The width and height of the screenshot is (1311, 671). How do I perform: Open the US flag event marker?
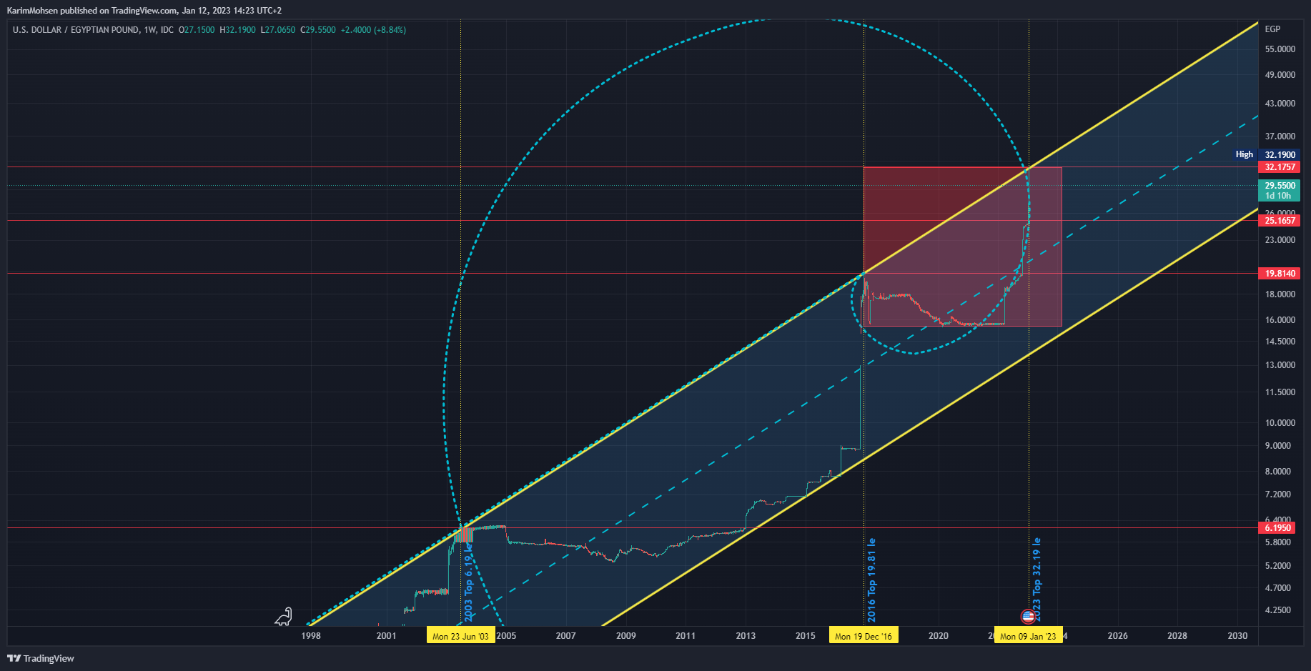point(1028,616)
